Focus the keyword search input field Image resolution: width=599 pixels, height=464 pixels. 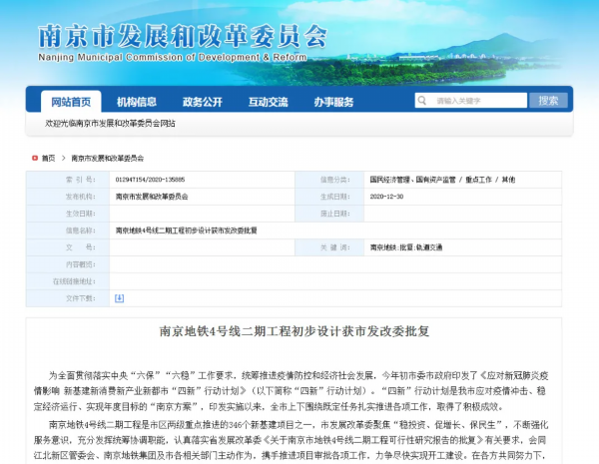click(471, 101)
